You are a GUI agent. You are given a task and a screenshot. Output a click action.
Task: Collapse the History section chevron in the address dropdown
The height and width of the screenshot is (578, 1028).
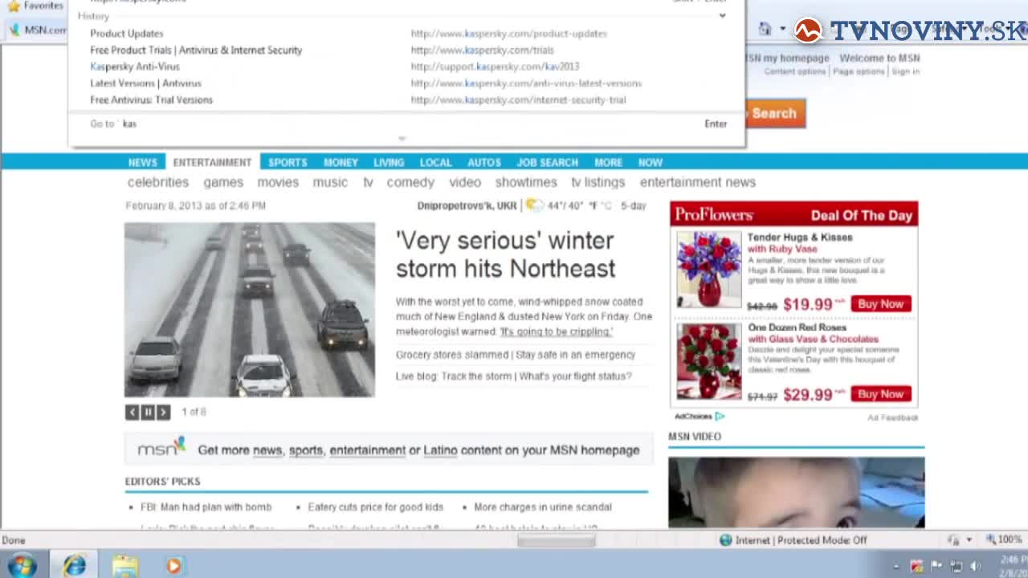click(x=722, y=15)
